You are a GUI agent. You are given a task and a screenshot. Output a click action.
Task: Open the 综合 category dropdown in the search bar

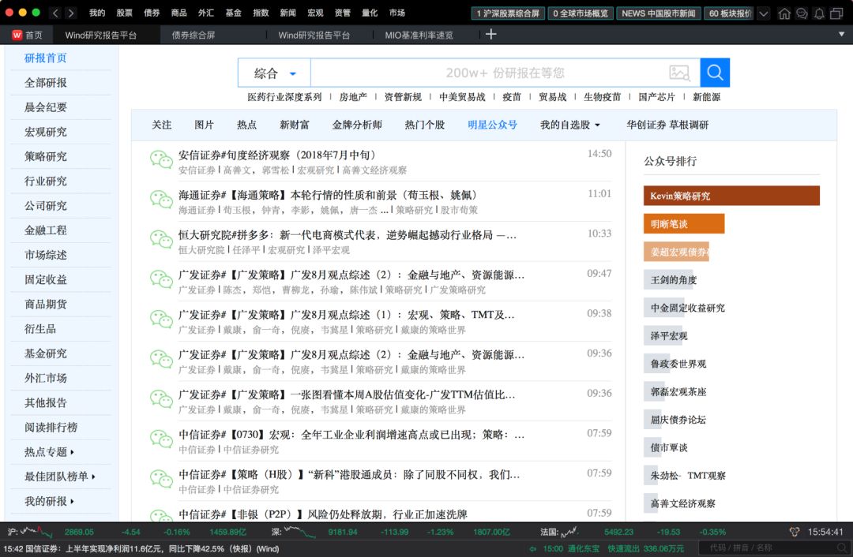click(x=272, y=72)
